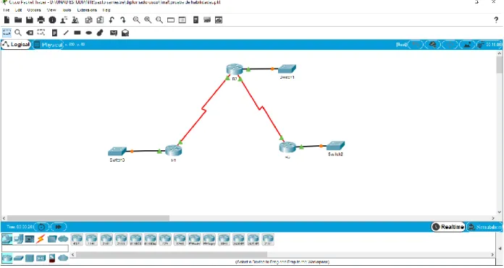Select the Components category
This screenshot has height=268, width=504.
pyautogui.click(x=30, y=239)
